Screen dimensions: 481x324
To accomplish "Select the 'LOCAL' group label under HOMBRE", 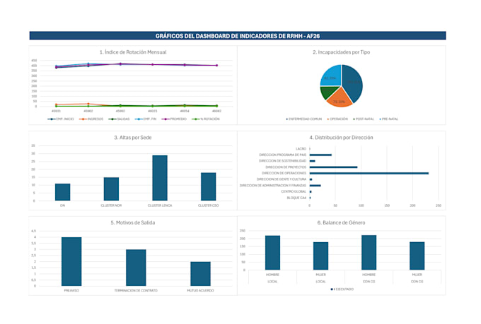I will coord(273,282).
